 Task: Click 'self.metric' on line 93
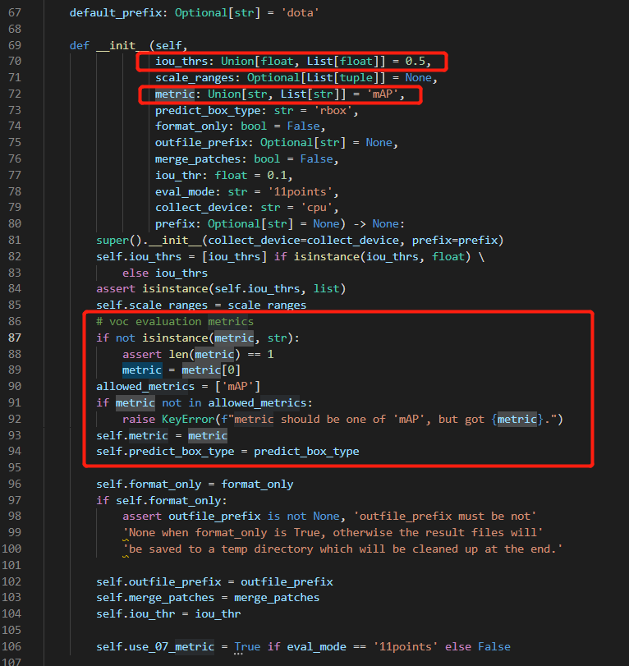[131, 436]
